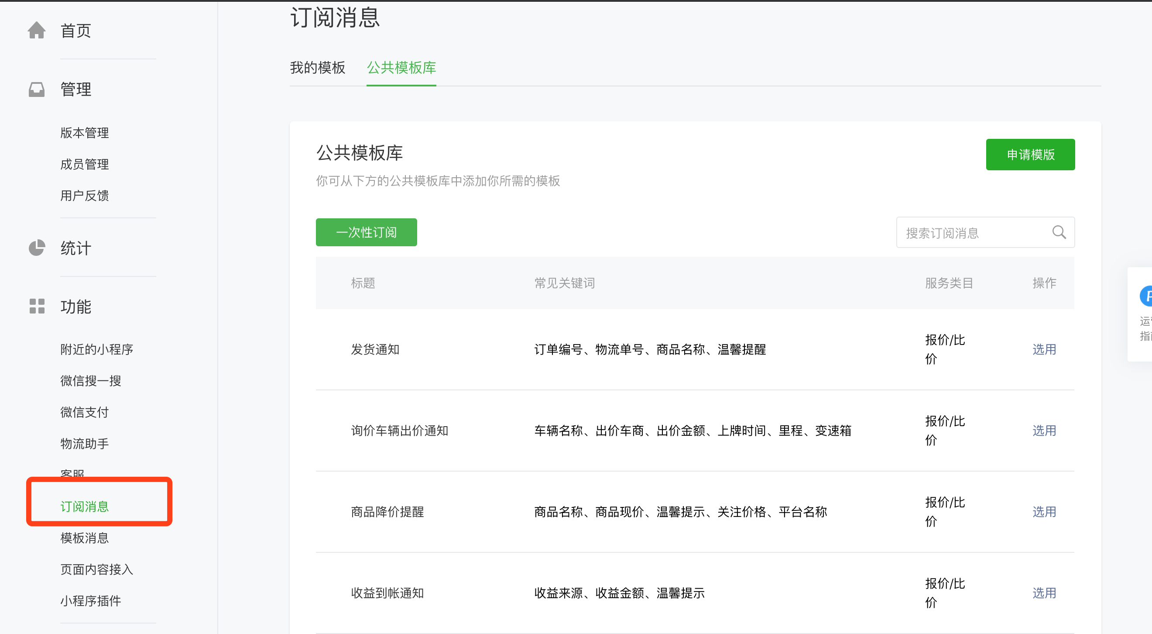The height and width of the screenshot is (634, 1152).
Task: Click the 管理 inbox tray icon
Action: 37,90
